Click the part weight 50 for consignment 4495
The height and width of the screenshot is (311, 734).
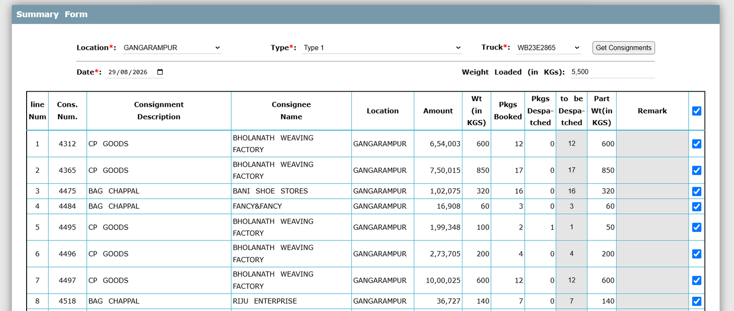pyautogui.click(x=610, y=227)
